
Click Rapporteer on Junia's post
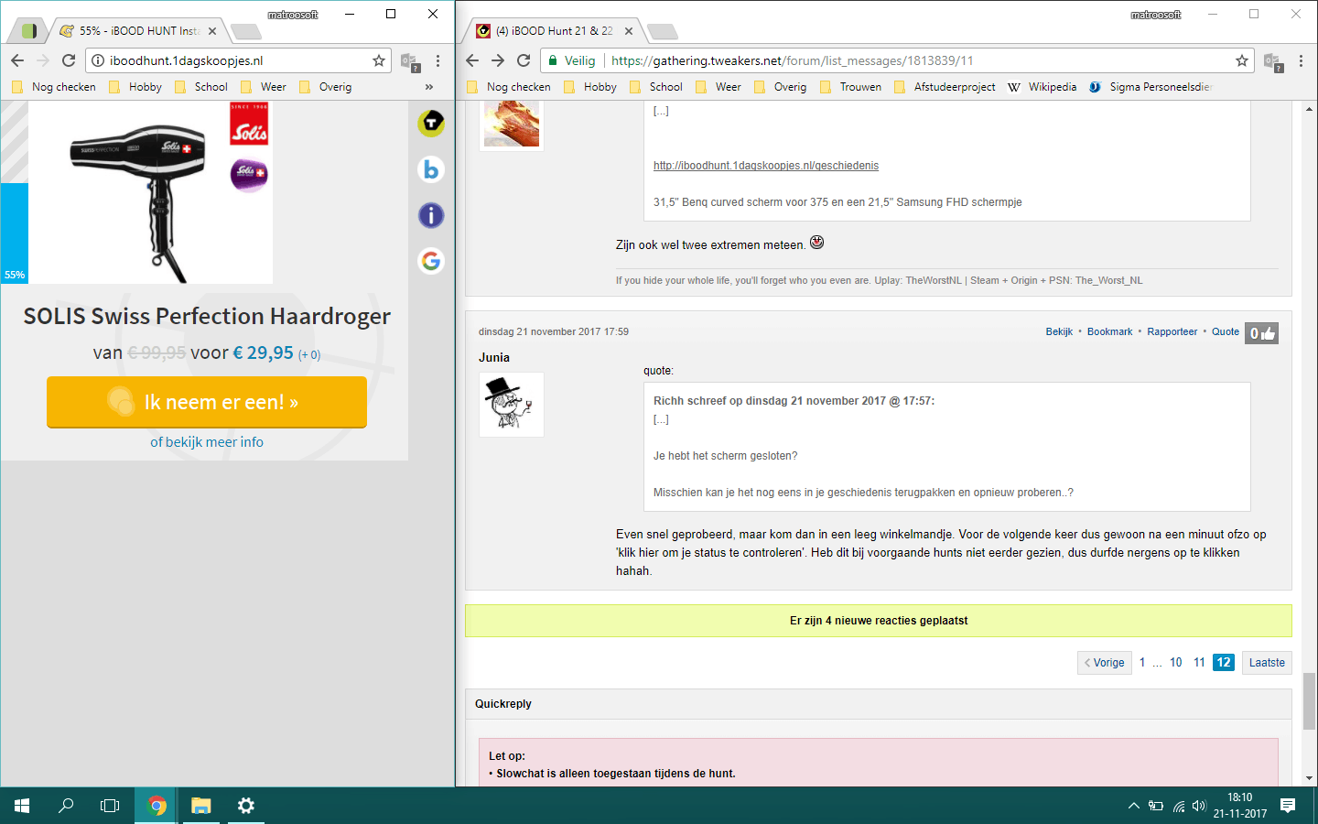[1172, 331]
